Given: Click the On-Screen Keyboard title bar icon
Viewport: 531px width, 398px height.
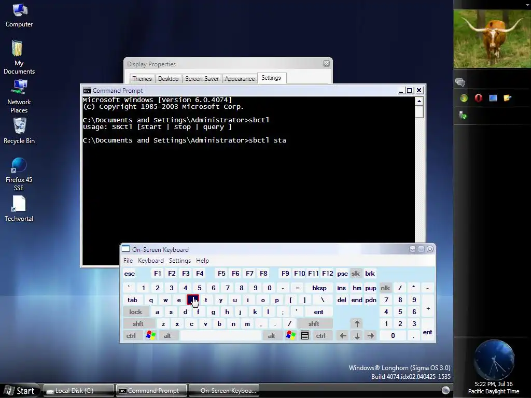Looking at the screenshot, I should pos(125,249).
